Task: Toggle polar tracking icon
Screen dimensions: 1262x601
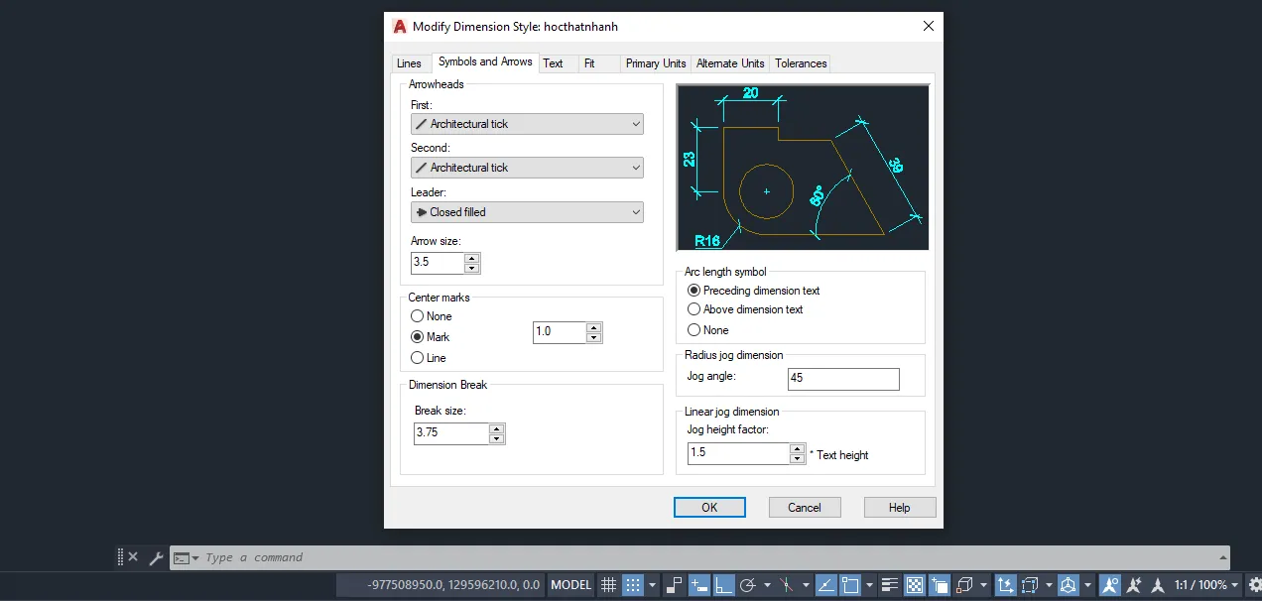Action: [749, 585]
